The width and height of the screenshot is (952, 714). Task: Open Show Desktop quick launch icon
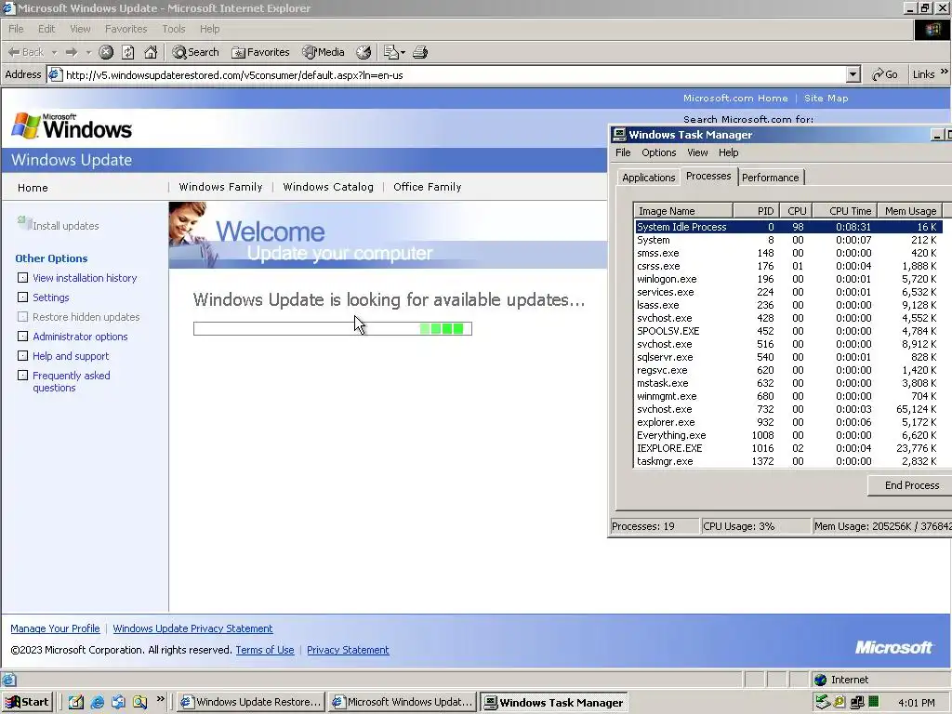tap(76, 702)
